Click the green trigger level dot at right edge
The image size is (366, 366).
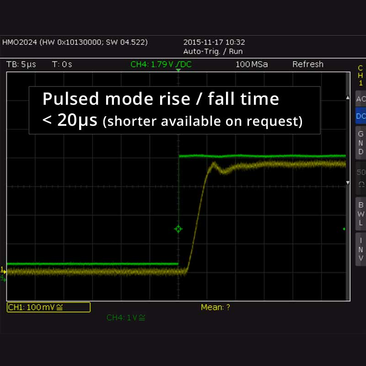[344, 229]
